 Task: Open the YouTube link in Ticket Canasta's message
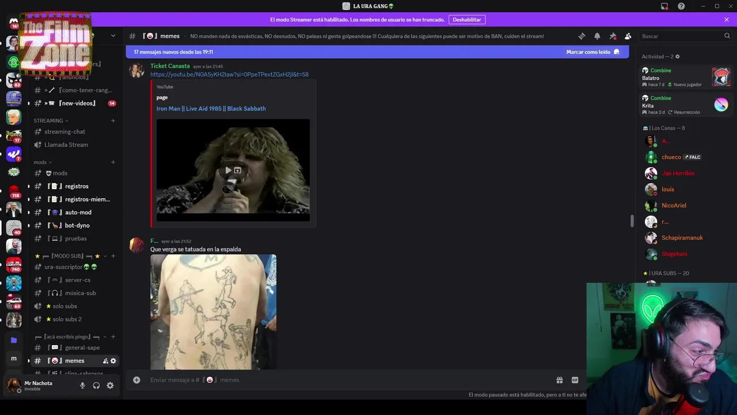click(229, 74)
